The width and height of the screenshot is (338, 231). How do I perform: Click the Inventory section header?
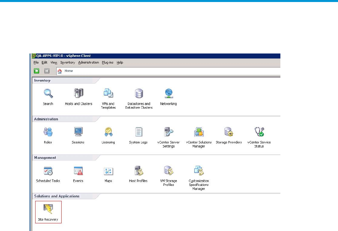coord(42,81)
